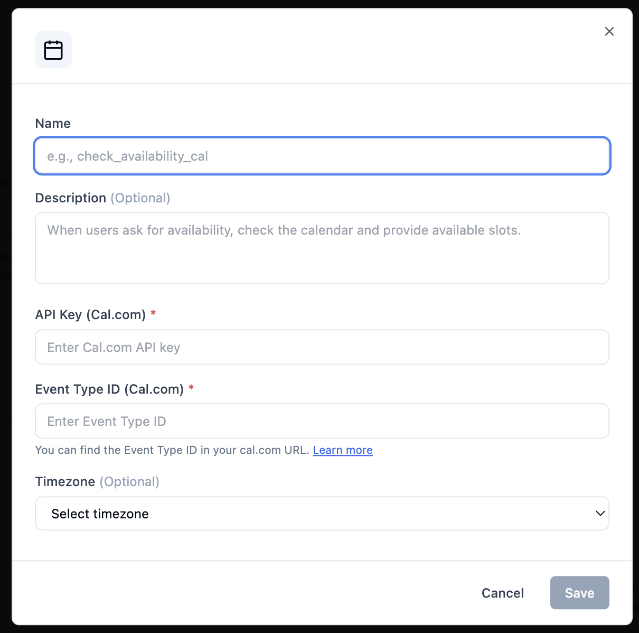Click the red asterisk beside API Key
This screenshot has height=633, width=639.
coord(153,313)
